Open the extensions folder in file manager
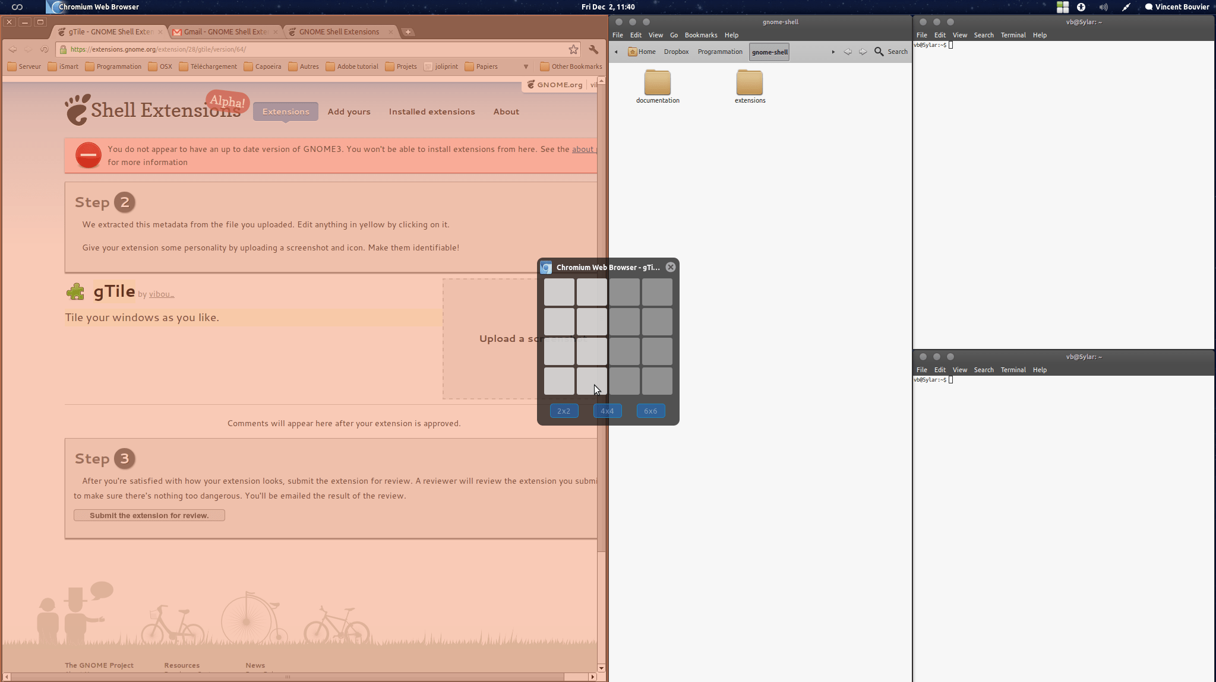 pos(750,87)
